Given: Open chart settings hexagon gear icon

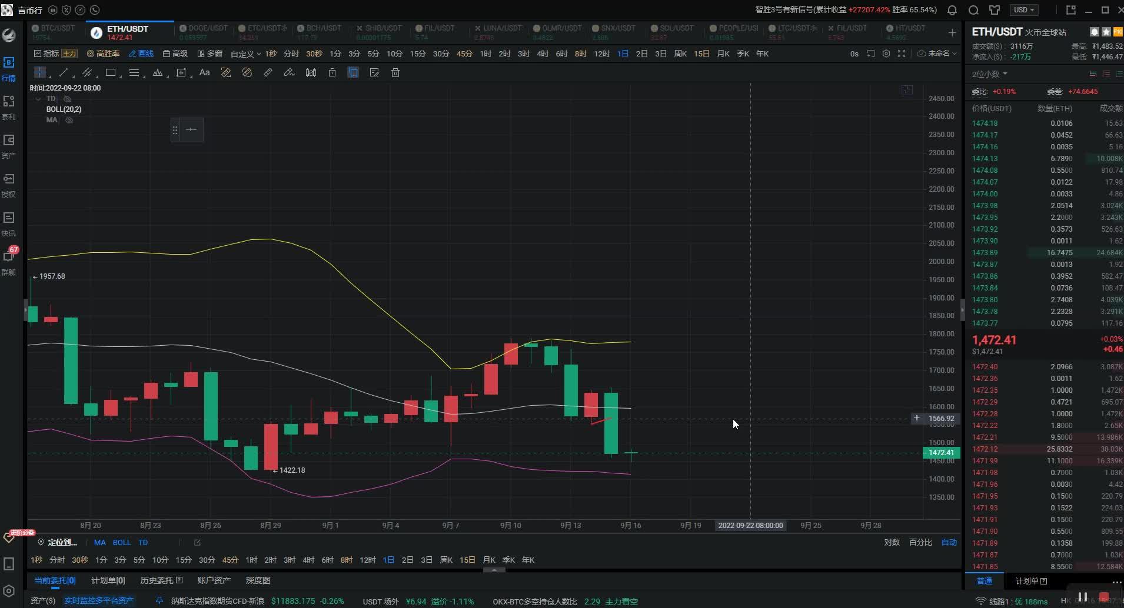Looking at the screenshot, I should [x=886, y=54].
